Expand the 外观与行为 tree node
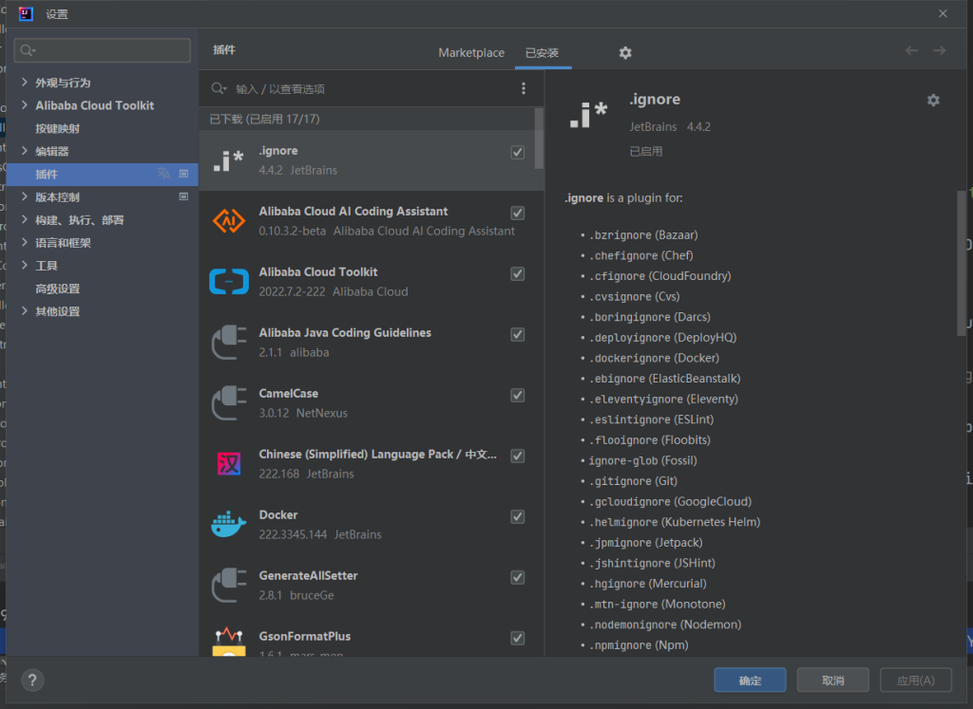The width and height of the screenshot is (973, 709). (x=24, y=83)
